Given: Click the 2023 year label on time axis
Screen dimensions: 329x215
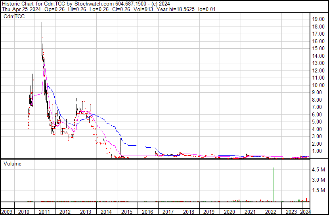Looking at the screenshot, I should click(x=291, y=212).
